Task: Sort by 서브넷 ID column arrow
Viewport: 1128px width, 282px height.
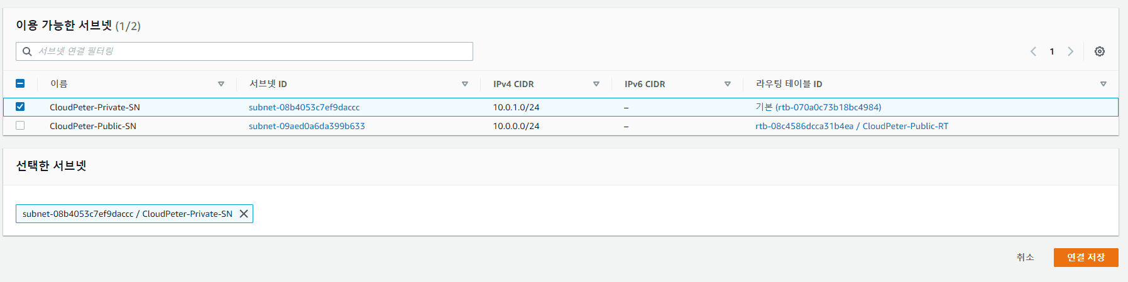Action: coord(464,84)
